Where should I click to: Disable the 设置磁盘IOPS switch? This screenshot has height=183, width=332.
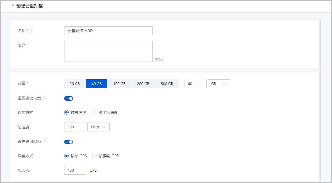[69, 142]
